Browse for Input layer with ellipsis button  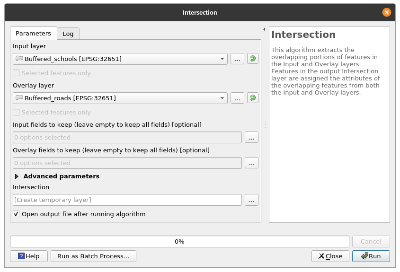237,59
